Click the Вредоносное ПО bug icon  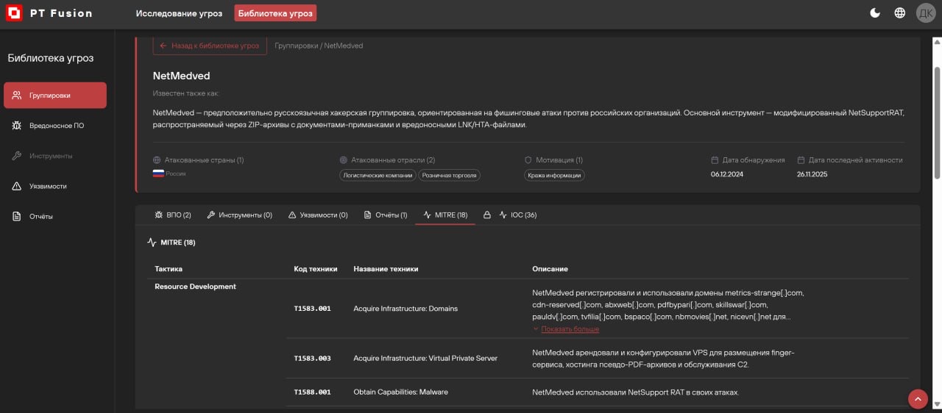tap(17, 126)
